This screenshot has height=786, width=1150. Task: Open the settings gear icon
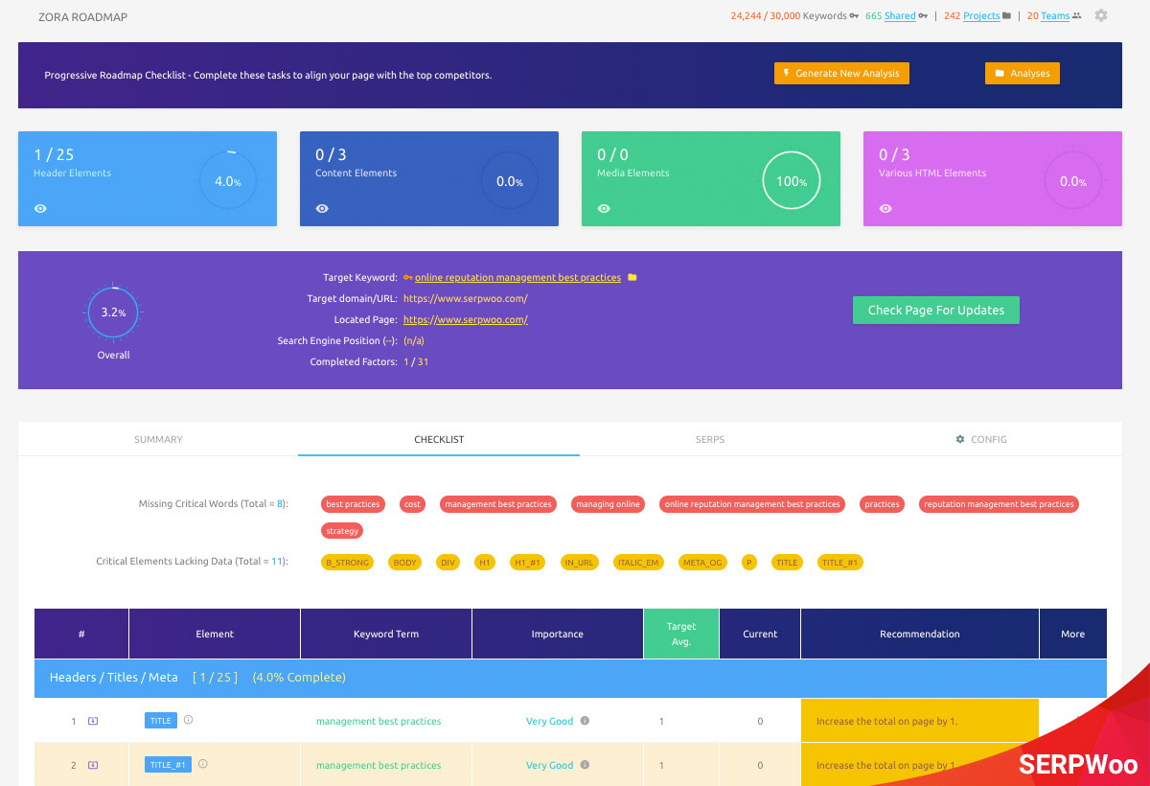1101,15
